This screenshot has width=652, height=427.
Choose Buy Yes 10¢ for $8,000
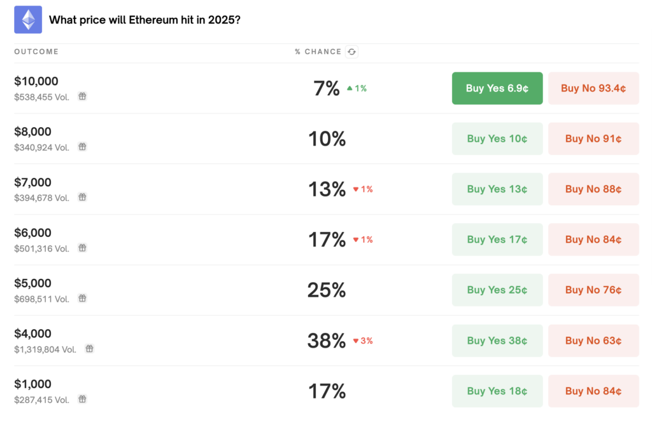497,139
